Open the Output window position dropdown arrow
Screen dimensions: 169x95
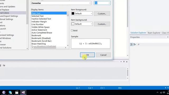click(121, 62)
